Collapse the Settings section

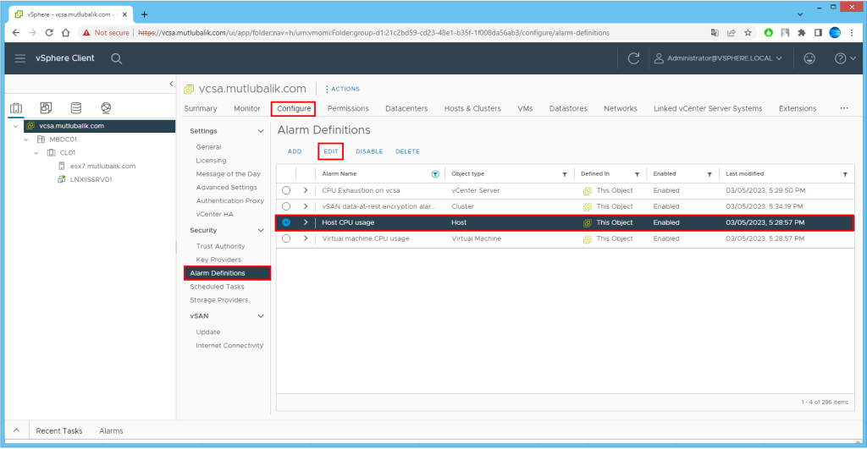[261, 131]
